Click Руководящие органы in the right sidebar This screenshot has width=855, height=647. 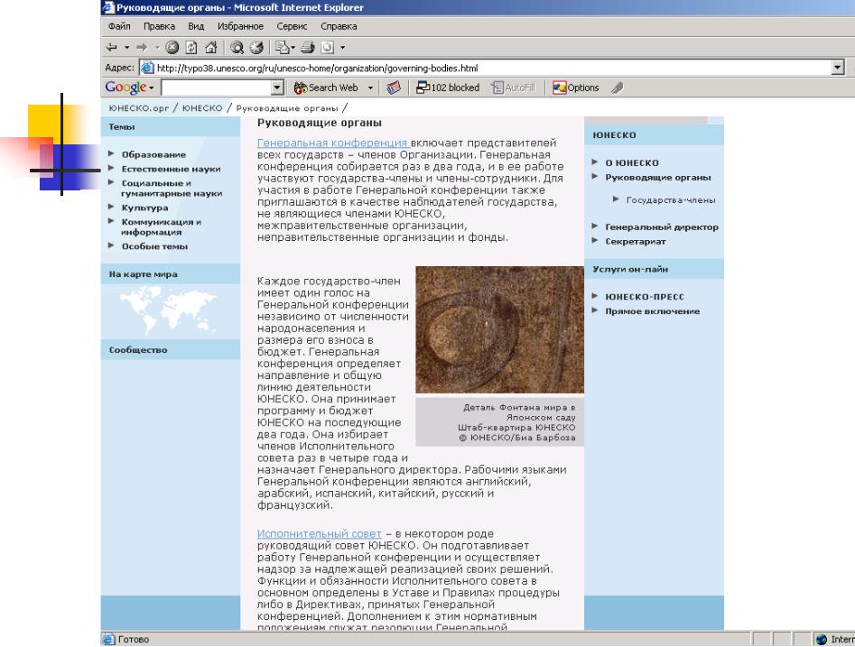pos(657,177)
